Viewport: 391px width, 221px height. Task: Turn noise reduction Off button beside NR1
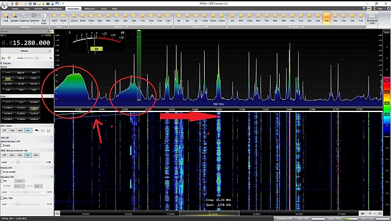tap(4, 155)
